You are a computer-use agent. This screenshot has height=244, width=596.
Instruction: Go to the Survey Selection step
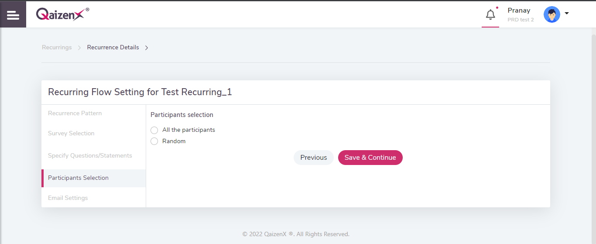click(71, 133)
